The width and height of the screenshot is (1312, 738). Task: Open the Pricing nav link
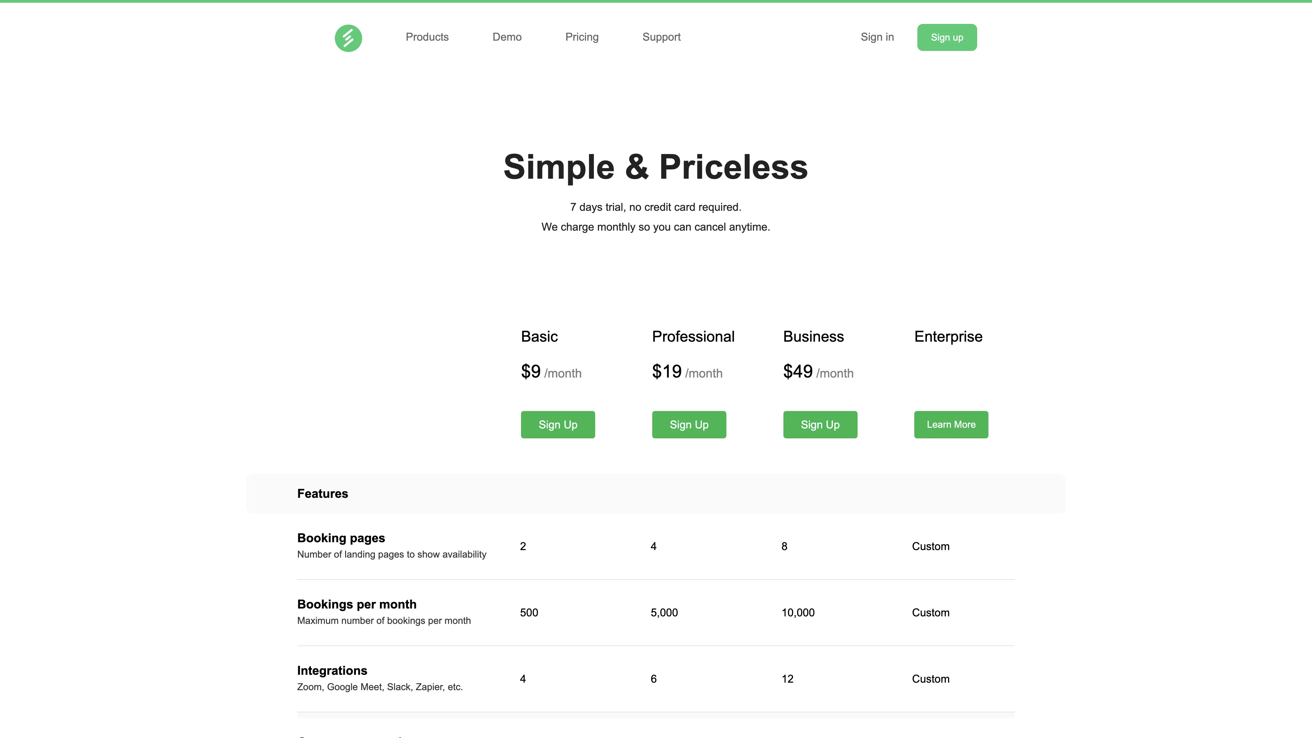582,37
